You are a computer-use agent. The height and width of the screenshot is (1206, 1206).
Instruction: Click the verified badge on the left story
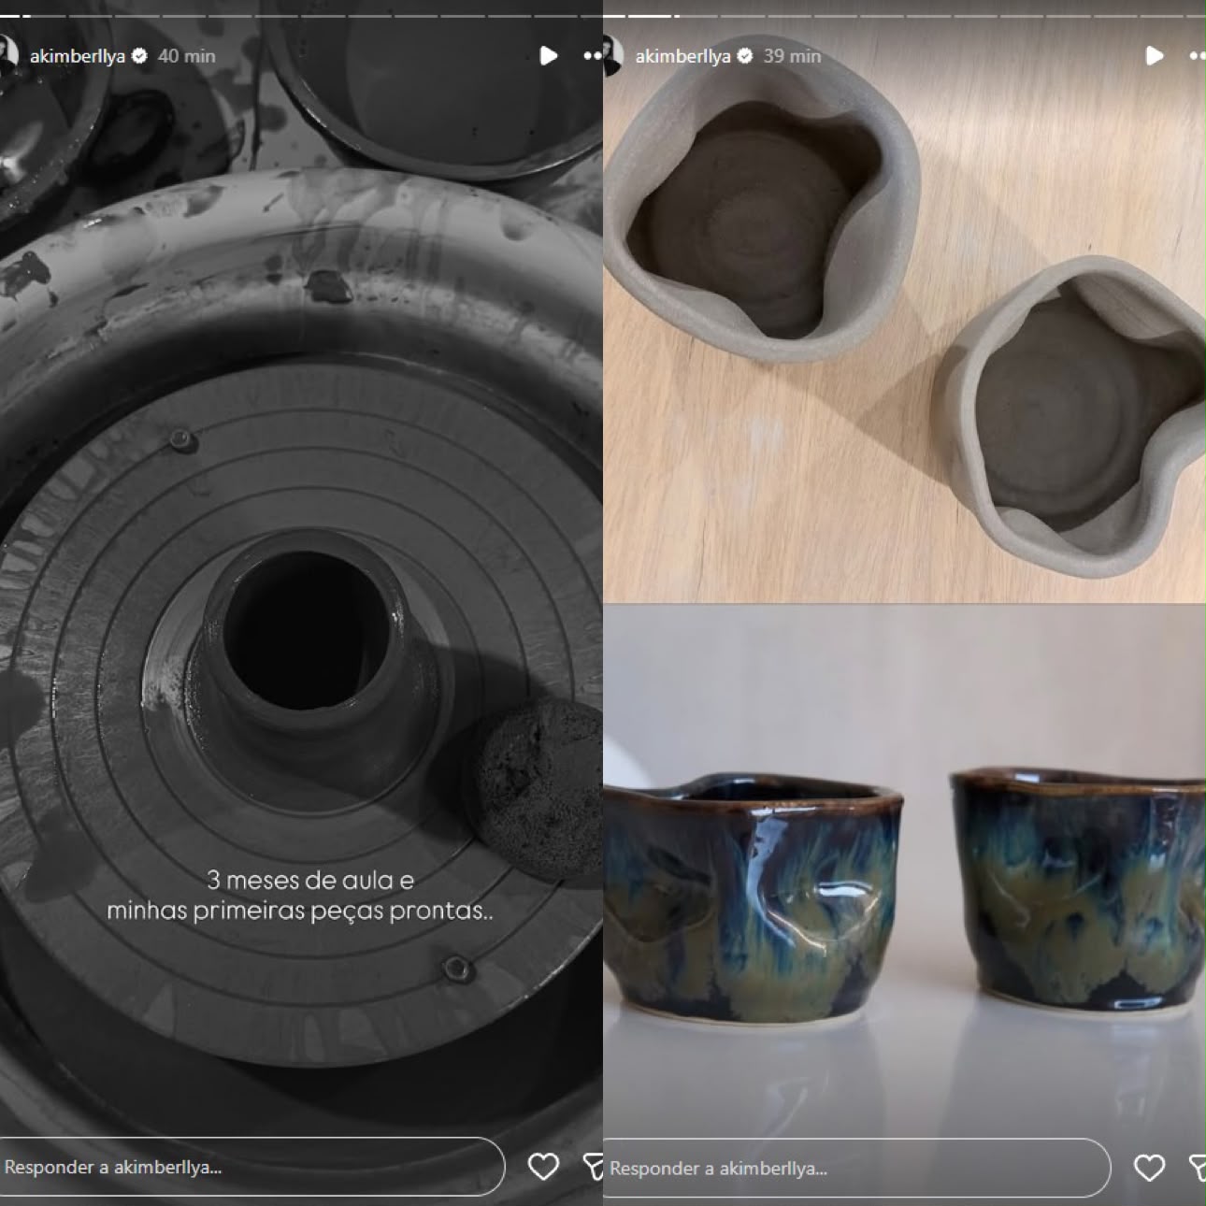[x=140, y=56]
